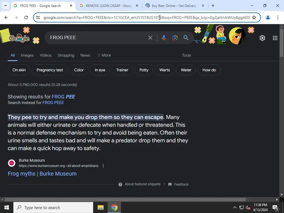Open a new browser tab
This screenshot has width=284, height=213.
click(213, 6)
